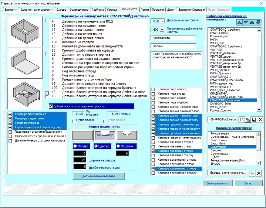The image size is (266, 208).
Task: Check 'Кантира пода отпред'
Action: pyautogui.click(x=153, y=89)
